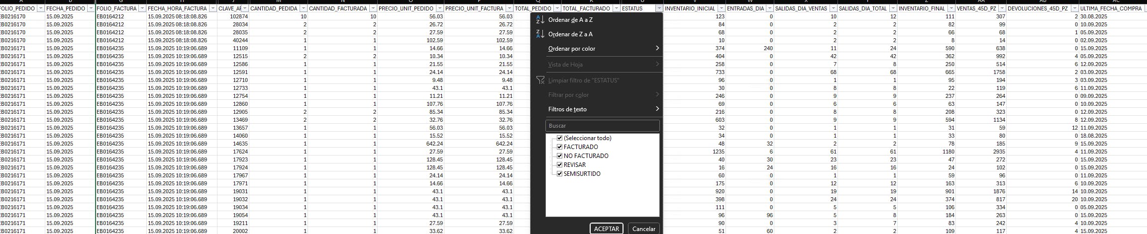Viewport: 1147px width, 234px height.
Task: Open the CANTIDAD_PEDIDA filter dropdown
Action: point(303,8)
